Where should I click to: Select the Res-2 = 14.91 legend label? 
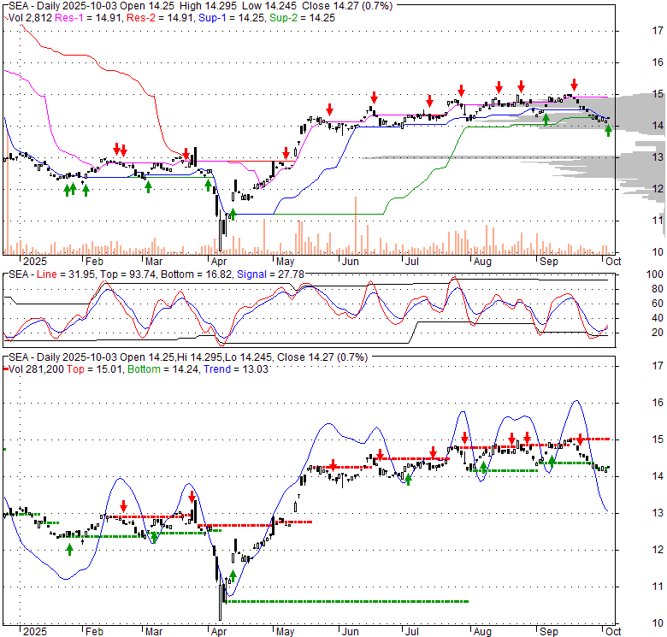(x=160, y=18)
